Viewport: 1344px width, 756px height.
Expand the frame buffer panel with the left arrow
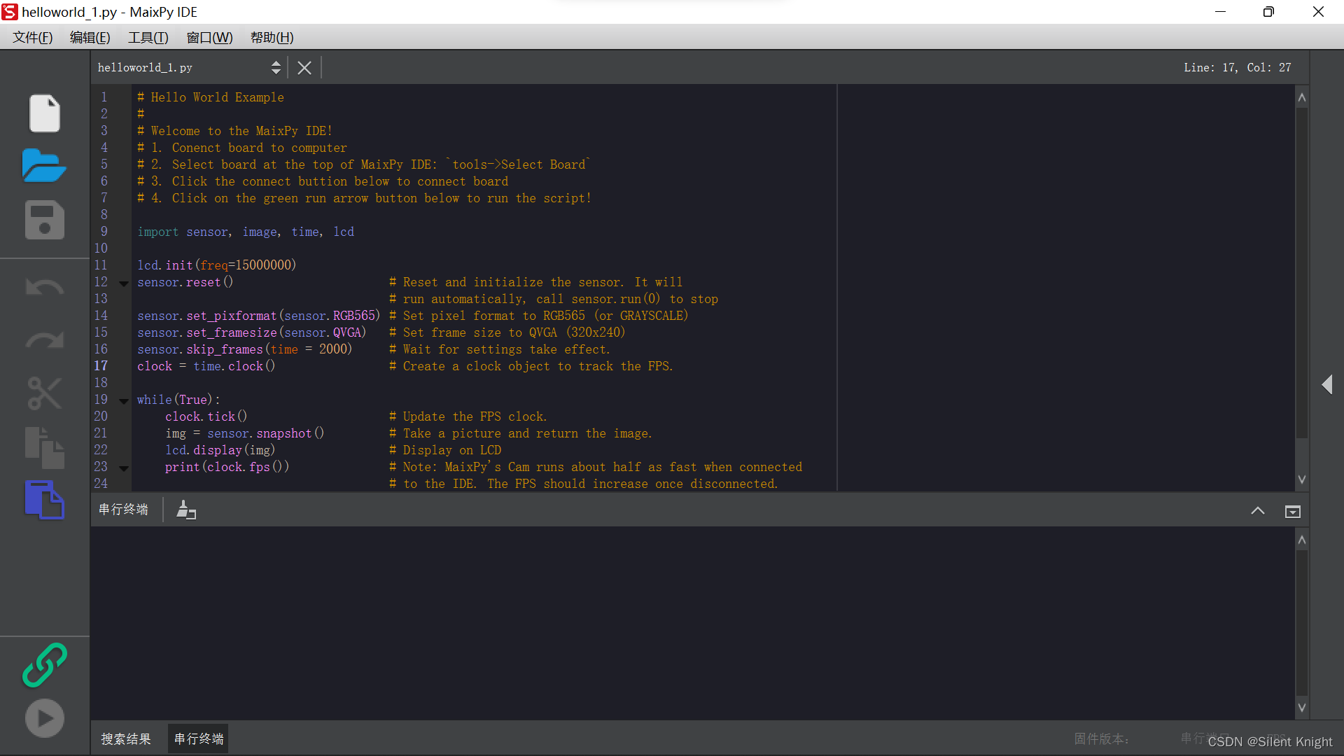click(1327, 384)
